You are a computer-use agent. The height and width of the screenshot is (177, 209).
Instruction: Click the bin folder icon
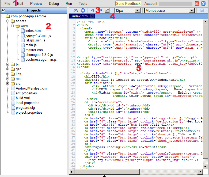click(13, 64)
